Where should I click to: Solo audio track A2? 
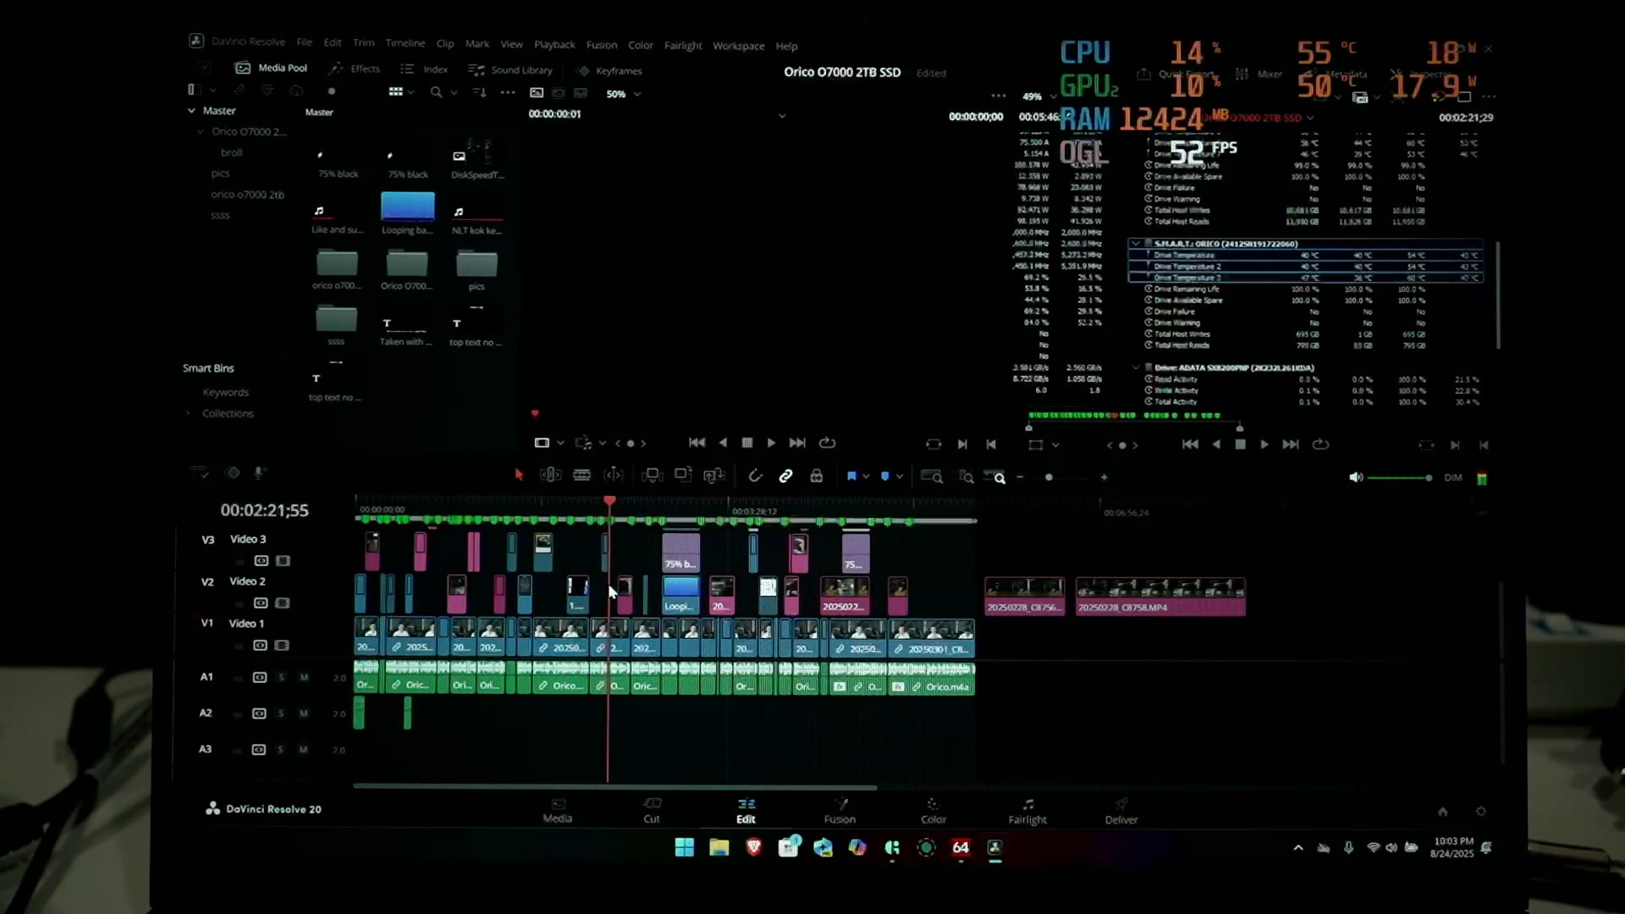(x=281, y=713)
